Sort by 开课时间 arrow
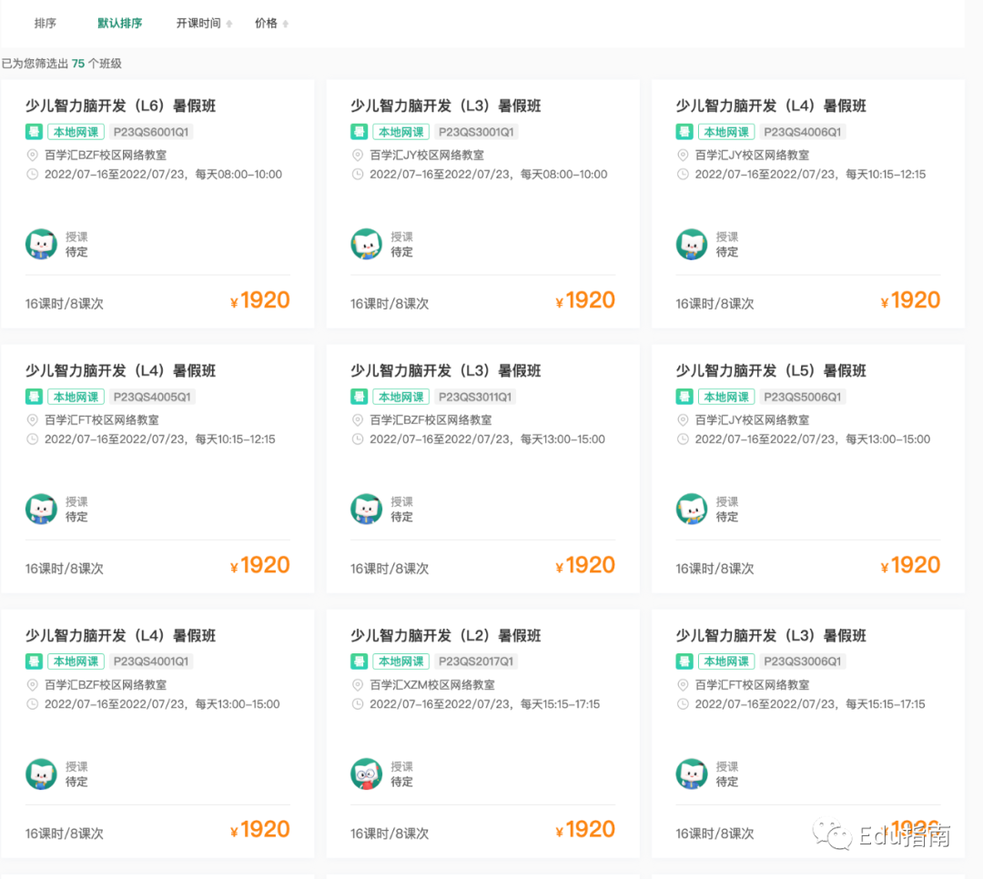Screen dimensions: 983x879 pos(229,24)
